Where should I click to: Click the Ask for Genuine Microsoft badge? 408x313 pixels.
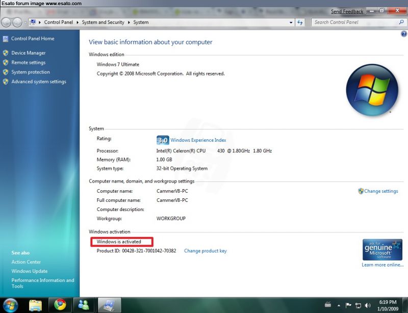point(382,250)
